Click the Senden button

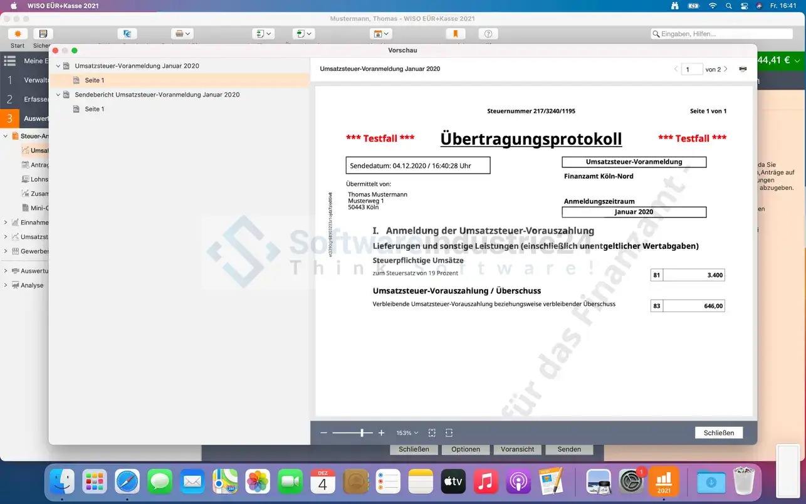coord(568,449)
